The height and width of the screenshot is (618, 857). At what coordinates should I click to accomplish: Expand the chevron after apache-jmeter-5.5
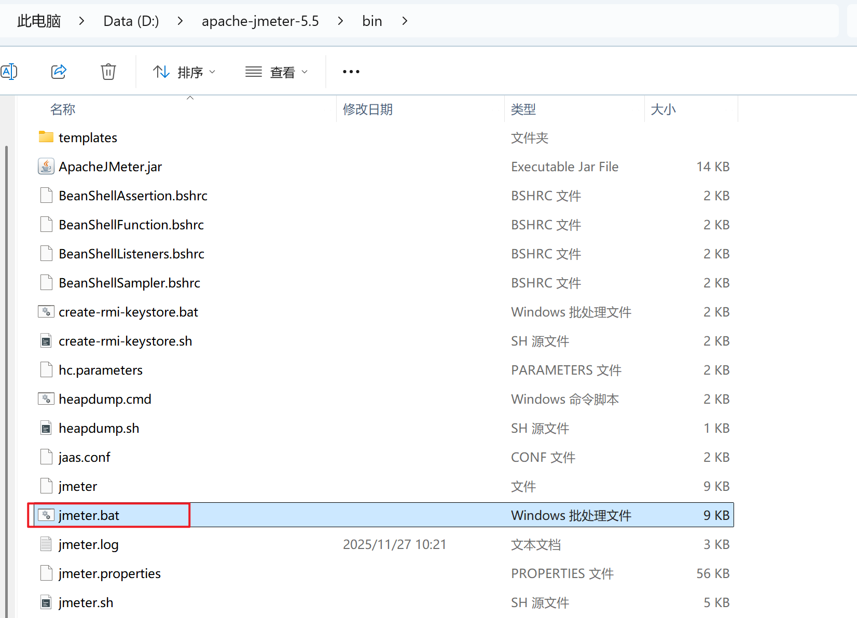(340, 21)
